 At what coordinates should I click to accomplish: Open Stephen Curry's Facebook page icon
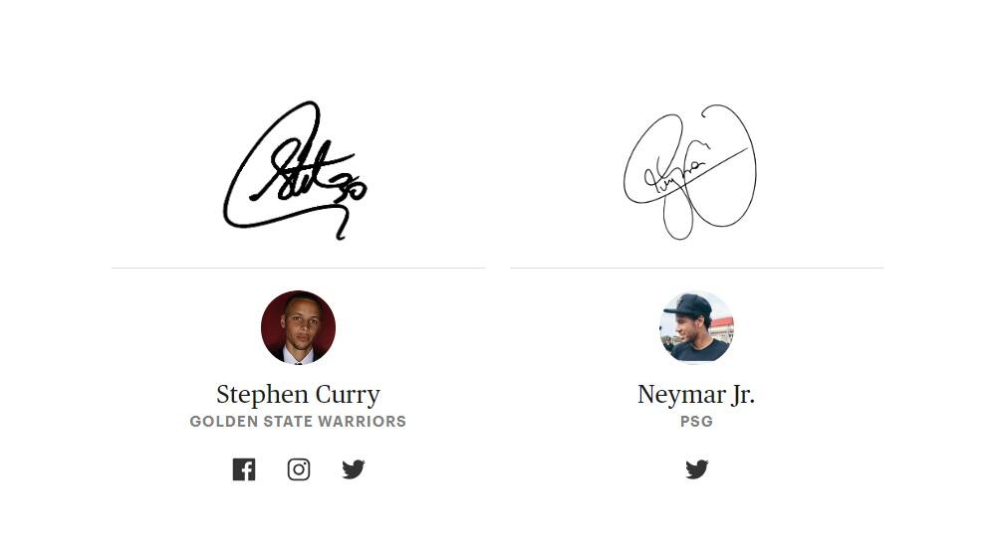tap(244, 469)
